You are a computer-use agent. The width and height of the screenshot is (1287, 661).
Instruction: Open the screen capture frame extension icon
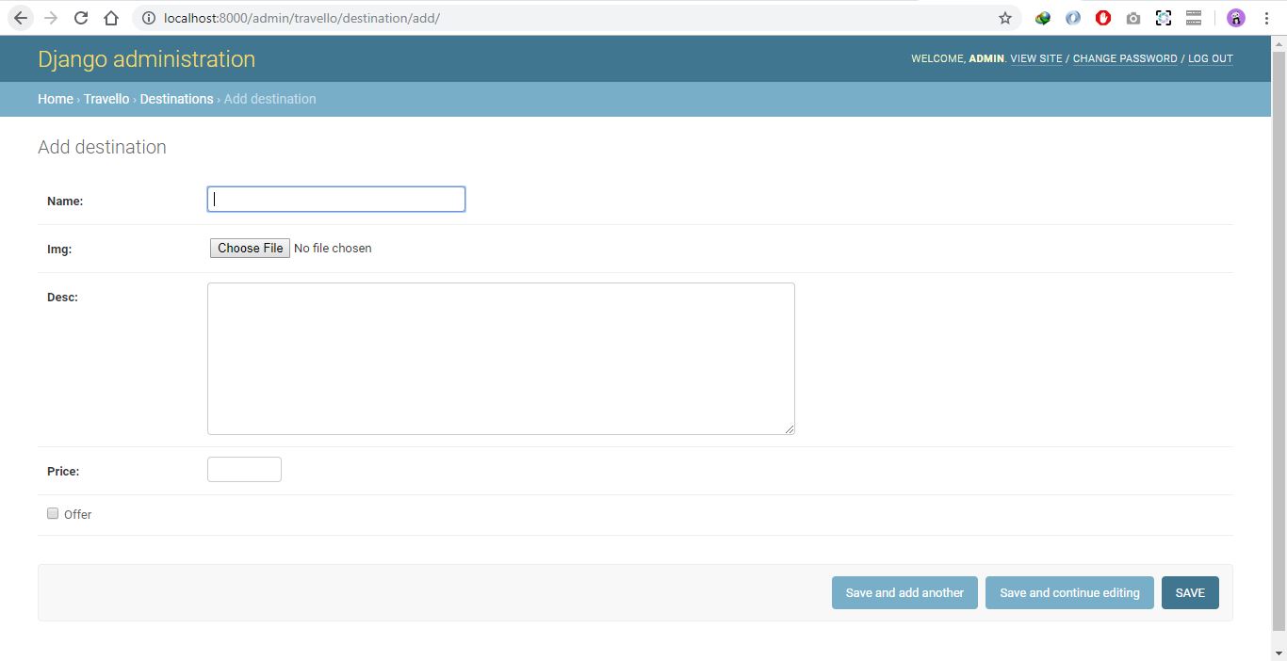[x=1164, y=18]
